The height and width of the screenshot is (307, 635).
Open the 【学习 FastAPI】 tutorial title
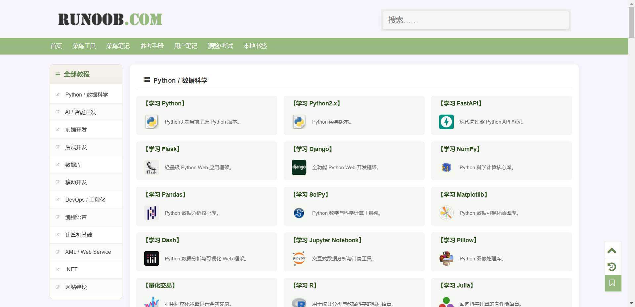click(x=461, y=103)
